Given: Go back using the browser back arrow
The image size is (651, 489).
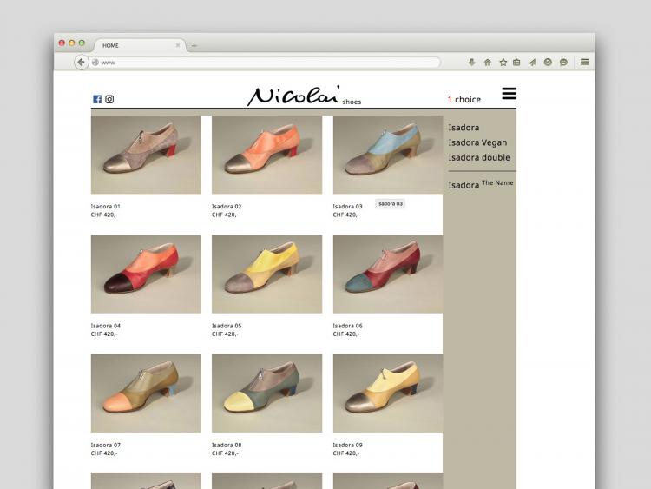Looking at the screenshot, I should point(81,63).
